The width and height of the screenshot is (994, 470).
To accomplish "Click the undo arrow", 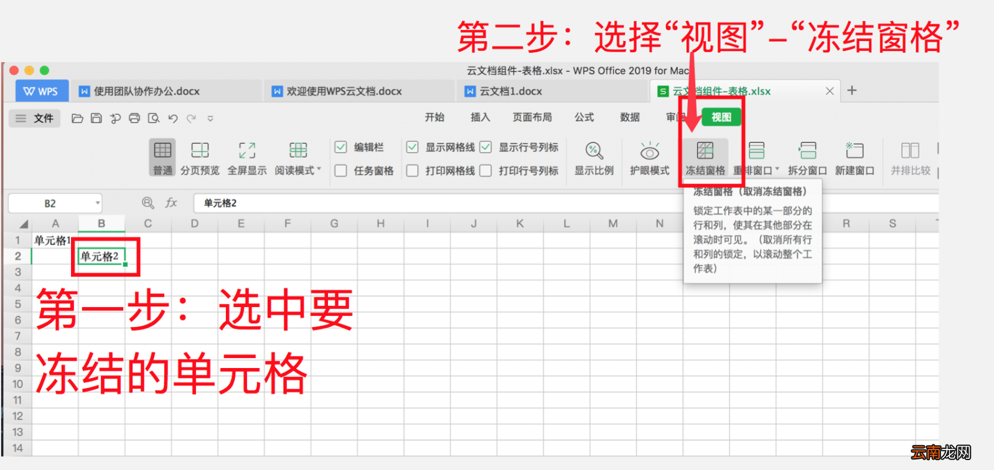I will [173, 118].
